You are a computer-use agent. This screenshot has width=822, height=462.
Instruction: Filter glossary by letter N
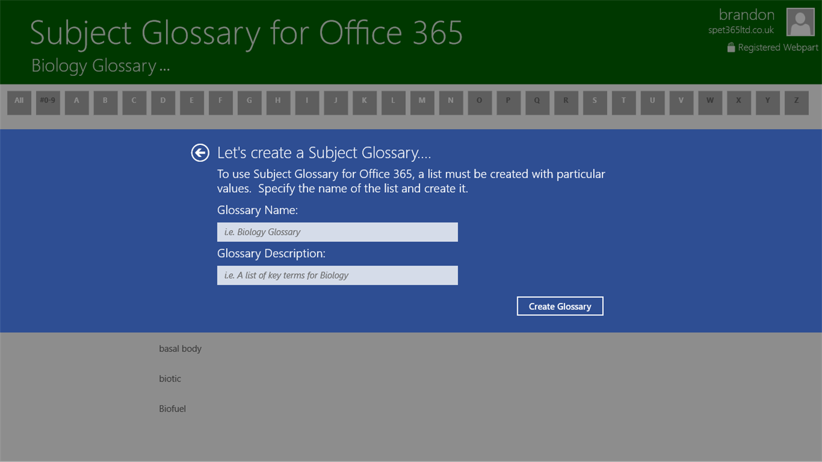[451, 103]
